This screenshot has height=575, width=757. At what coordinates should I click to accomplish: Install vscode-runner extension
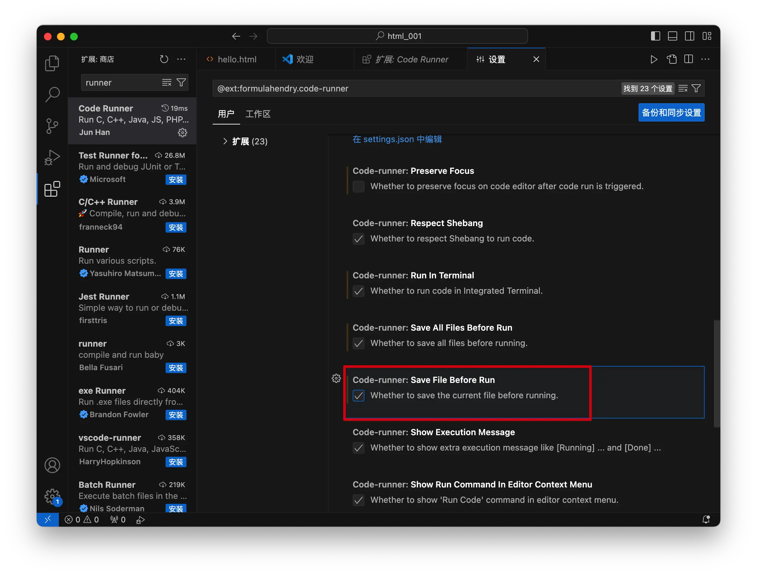tap(176, 462)
